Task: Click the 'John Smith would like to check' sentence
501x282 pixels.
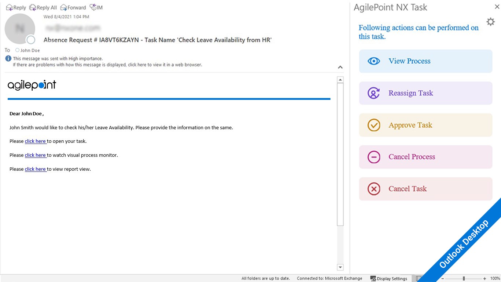Action: (121, 128)
